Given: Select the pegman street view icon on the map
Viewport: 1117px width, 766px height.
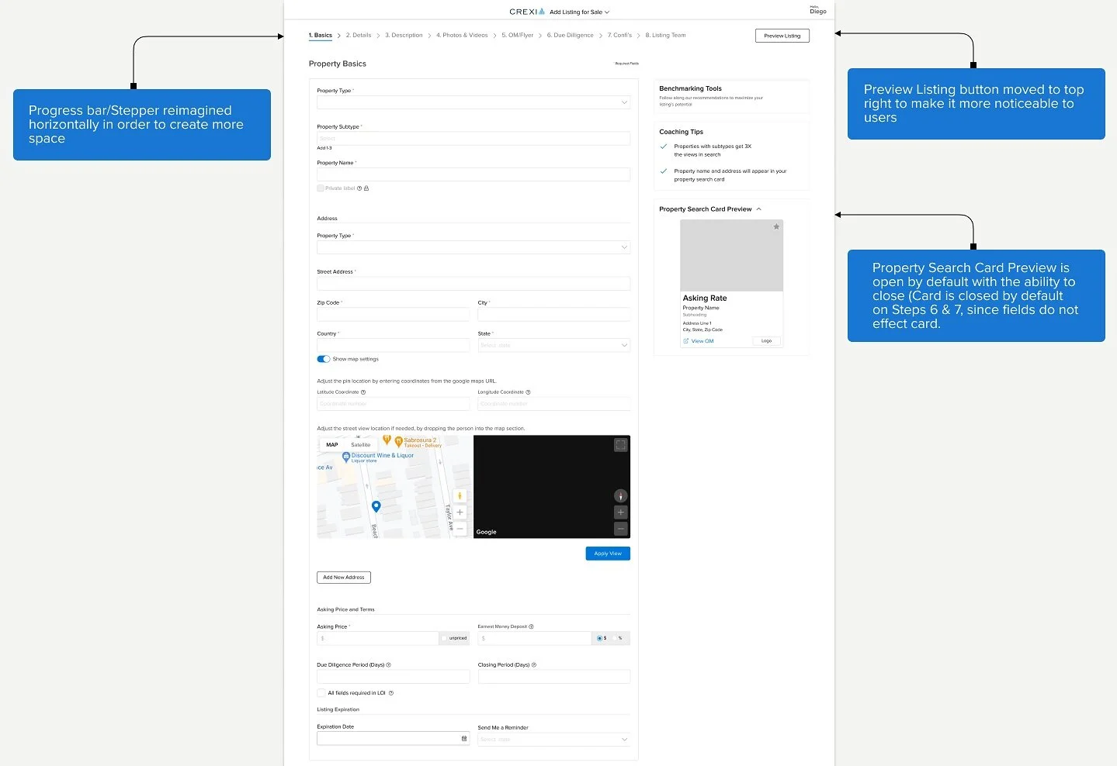Looking at the screenshot, I should (460, 495).
